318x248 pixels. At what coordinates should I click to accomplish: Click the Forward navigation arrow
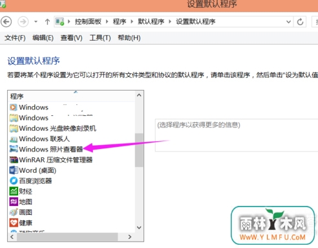[23, 21]
